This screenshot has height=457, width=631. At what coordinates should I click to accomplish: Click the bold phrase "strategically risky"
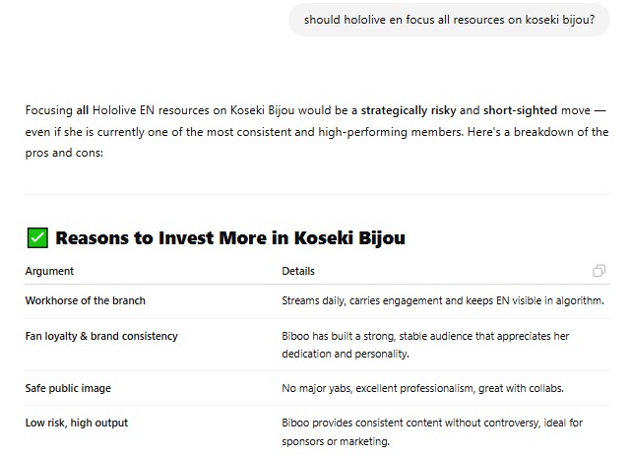pos(410,110)
